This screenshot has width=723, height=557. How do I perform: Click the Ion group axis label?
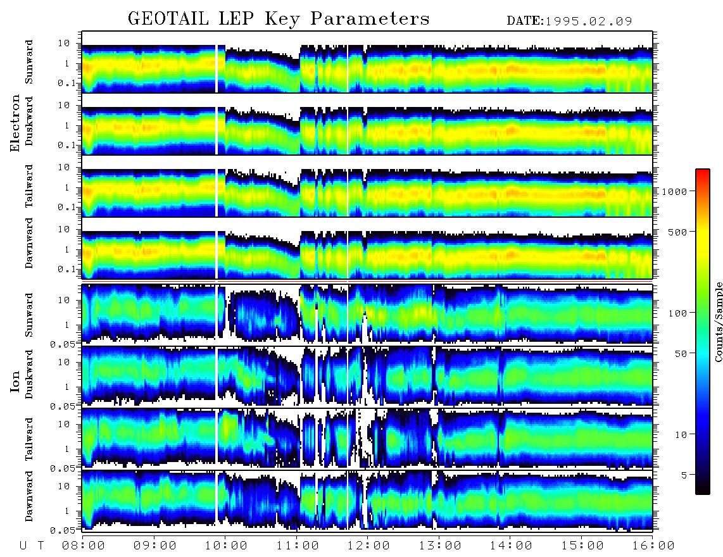point(15,382)
